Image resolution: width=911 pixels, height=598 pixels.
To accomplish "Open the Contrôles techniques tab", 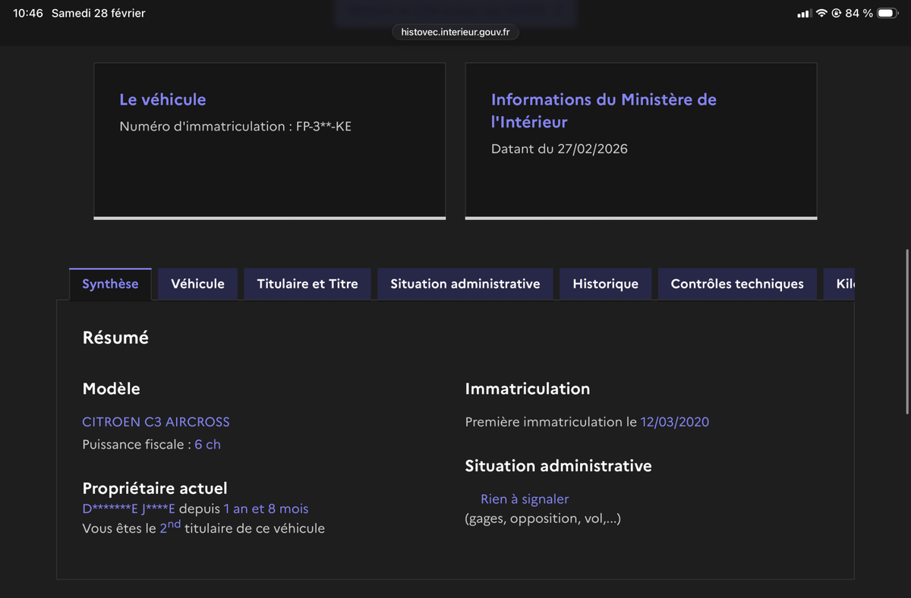I will click(736, 283).
